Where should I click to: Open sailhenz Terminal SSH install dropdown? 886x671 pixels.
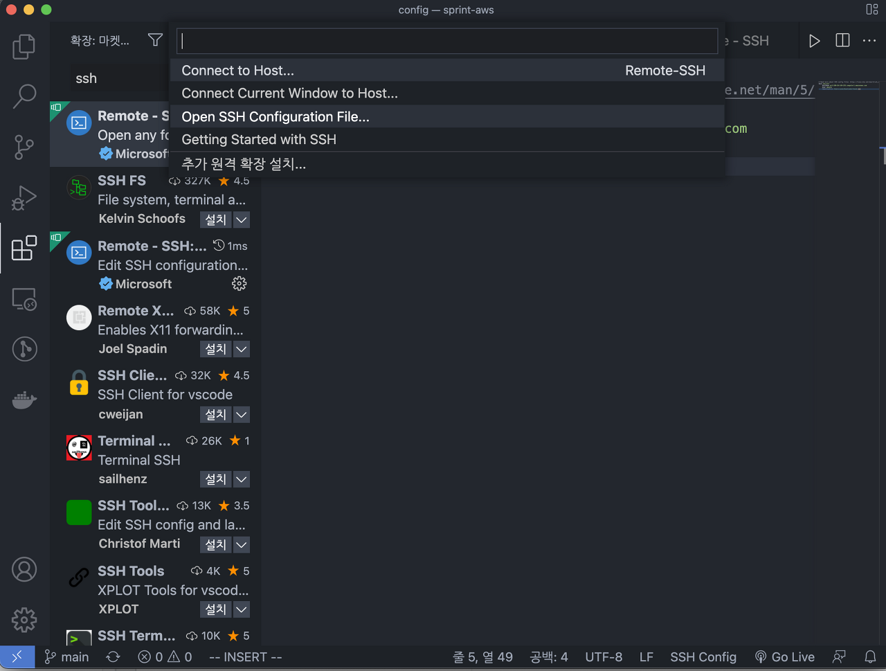[x=242, y=479]
